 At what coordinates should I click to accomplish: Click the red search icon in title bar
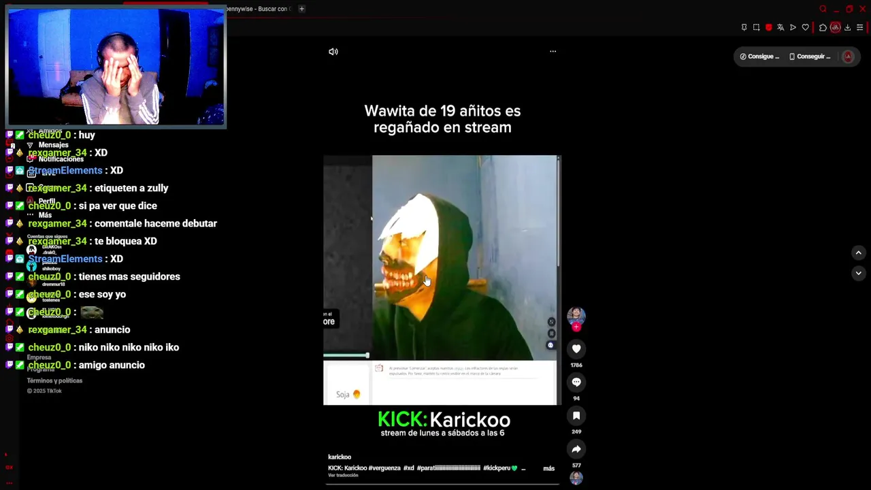823,9
